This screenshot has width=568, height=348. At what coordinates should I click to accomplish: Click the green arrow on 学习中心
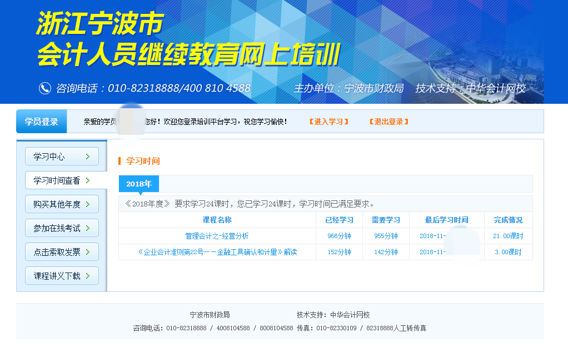click(88, 157)
